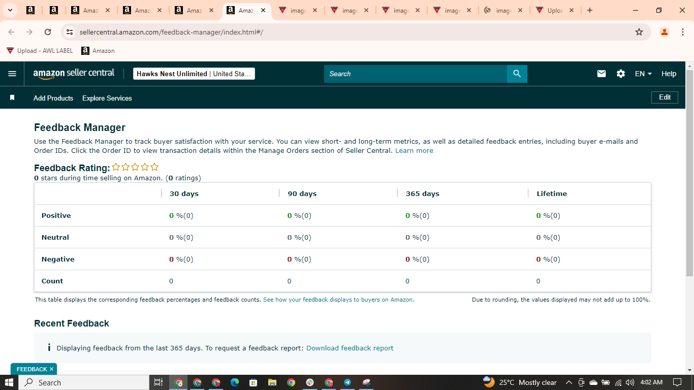Click the Lifetime column header
694x390 pixels.
tap(552, 193)
